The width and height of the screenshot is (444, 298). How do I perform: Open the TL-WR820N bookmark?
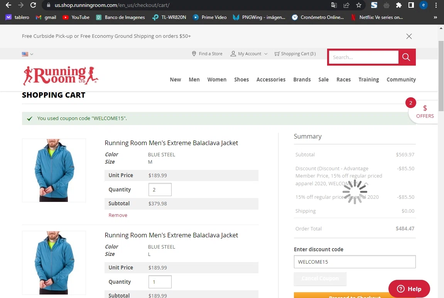(x=169, y=17)
